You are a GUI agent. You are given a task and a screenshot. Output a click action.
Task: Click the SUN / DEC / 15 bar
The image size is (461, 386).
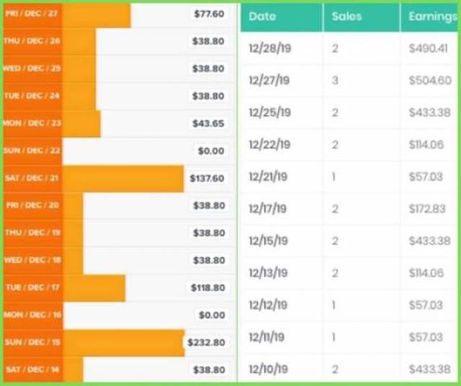point(122,343)
